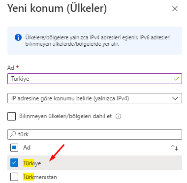
Task: Click the Bilinmeyen ülkeleri/bölgeleri dahil et label text
Action: click(x=65, y=116)
